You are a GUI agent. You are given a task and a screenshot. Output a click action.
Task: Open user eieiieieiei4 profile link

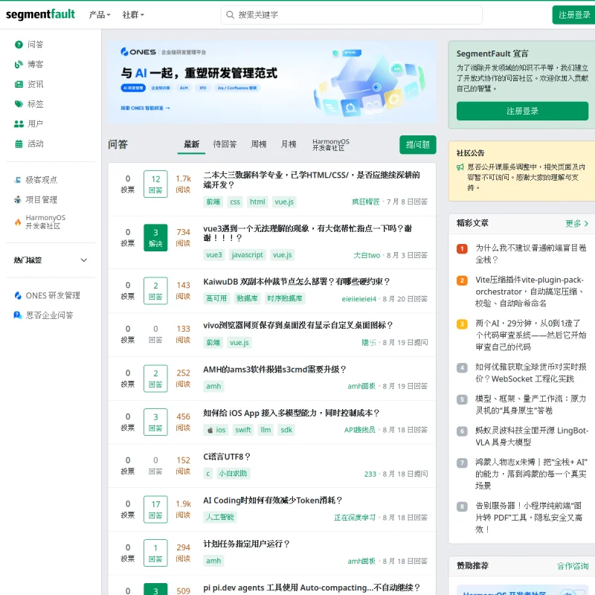click(359, 299)
